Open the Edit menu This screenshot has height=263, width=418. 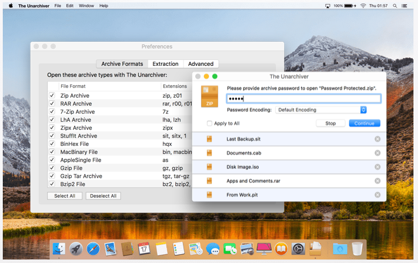click(x=69, y=6)
